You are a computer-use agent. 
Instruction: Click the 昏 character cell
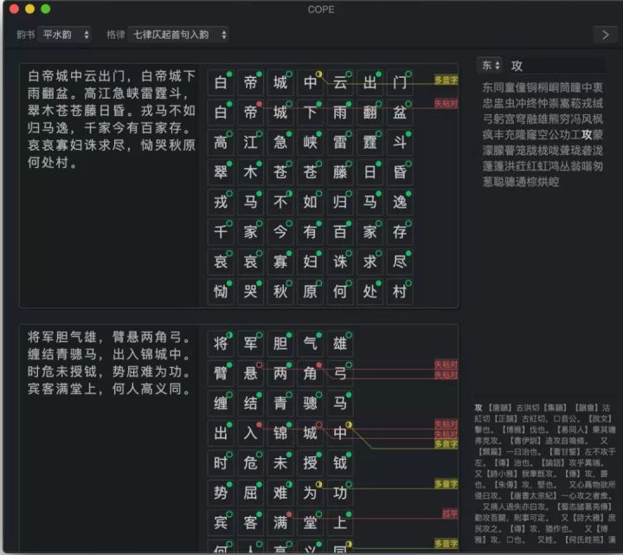[400, 172]
